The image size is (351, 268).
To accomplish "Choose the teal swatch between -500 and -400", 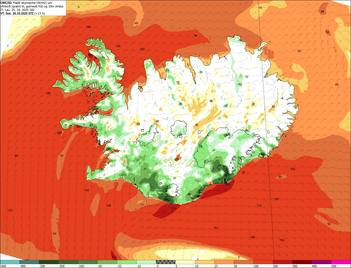I will (x=29, y=262).
